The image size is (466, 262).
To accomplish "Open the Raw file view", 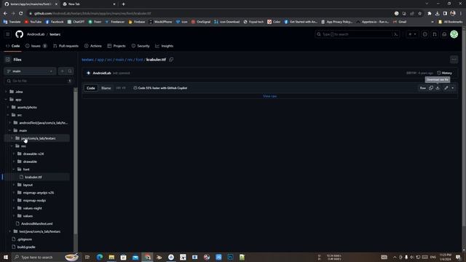I will (x=422, y=88).
